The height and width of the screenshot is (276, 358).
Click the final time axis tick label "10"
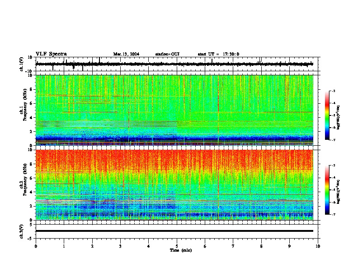318,246
